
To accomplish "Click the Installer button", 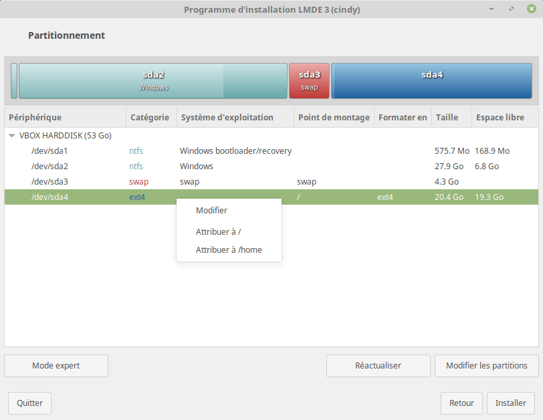I will (510, 403).
